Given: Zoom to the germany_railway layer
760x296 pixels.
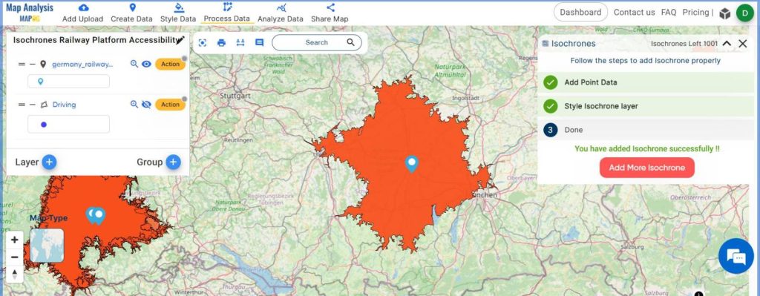Looking at the screenshot, I should [x=134, y=64].
